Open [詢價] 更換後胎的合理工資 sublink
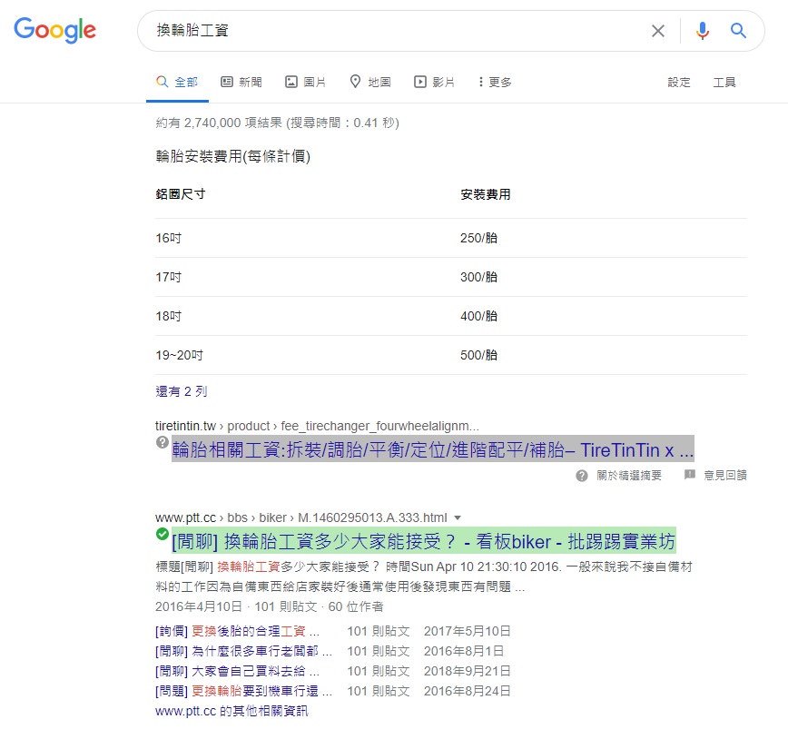 [237, 631]
